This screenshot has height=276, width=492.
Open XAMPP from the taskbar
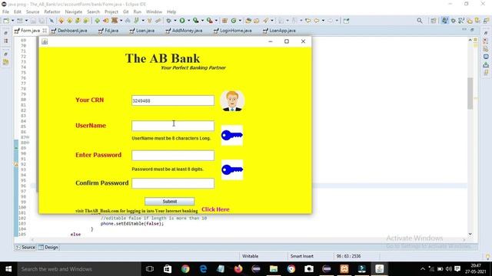[x=344, y=269]
